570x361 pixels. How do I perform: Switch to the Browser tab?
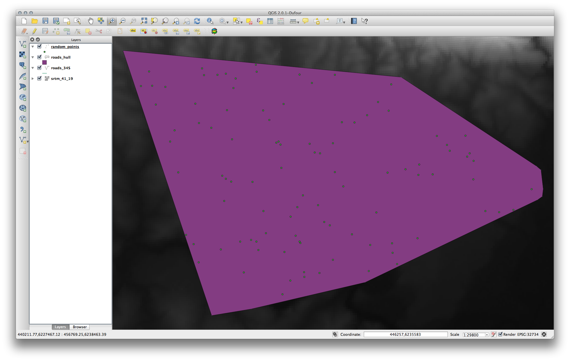[80, 327]
